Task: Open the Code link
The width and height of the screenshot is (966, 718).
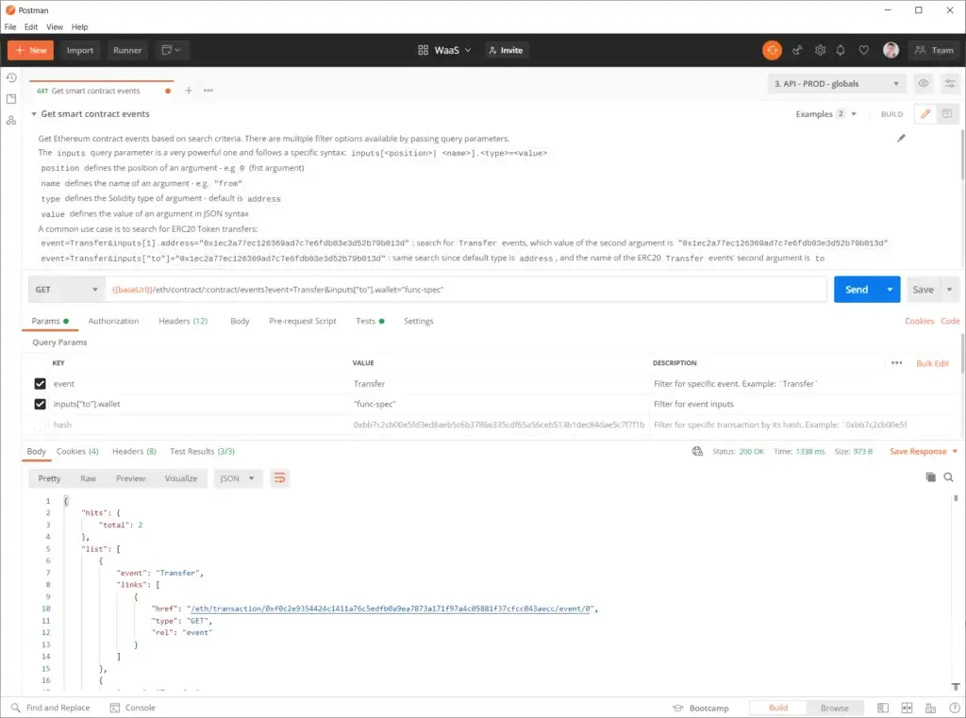Action: click(950, 321)
